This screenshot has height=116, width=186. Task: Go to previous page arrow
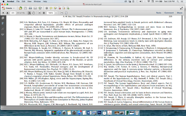pos(3,13)
